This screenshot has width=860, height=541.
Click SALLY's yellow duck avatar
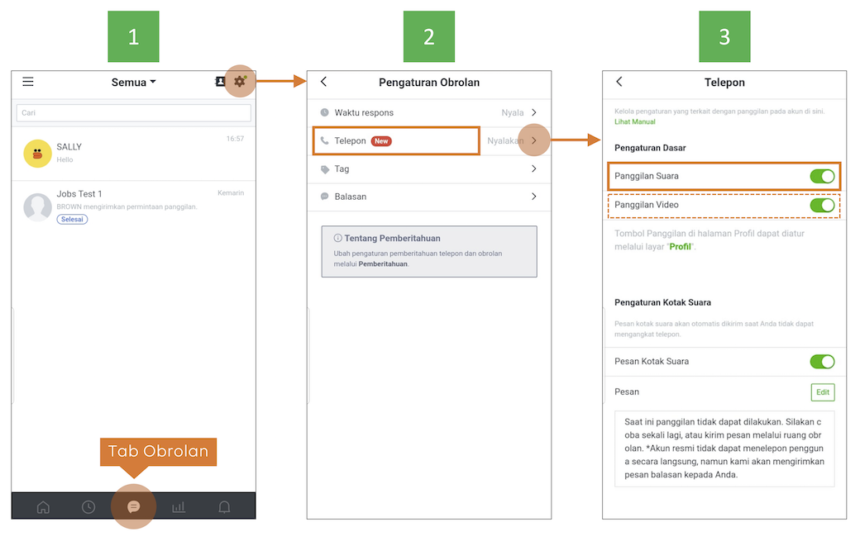[x=37, y=154]
